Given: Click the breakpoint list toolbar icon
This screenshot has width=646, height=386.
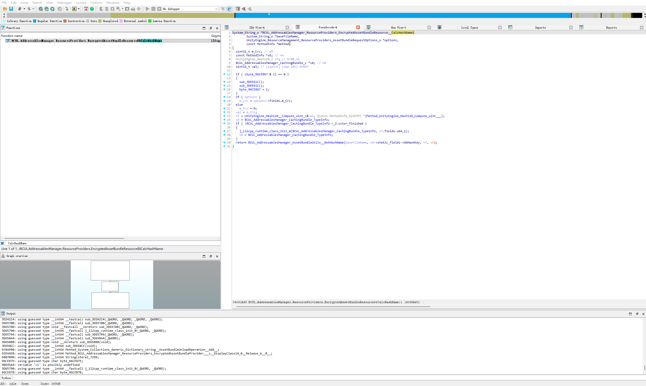Looking at the screenshot, I should coord(238,9).
